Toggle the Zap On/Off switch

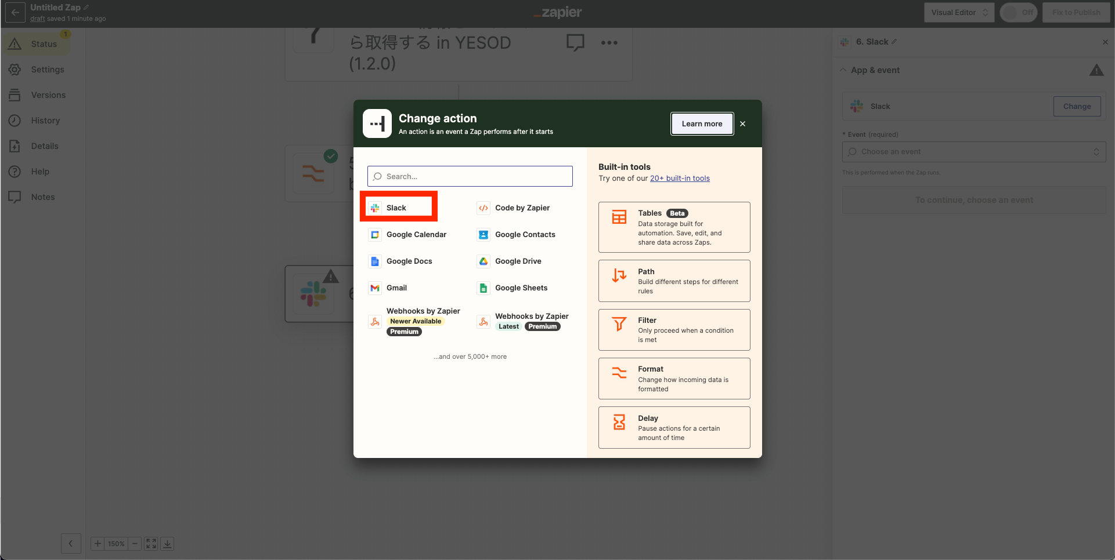pos(1019,12)
